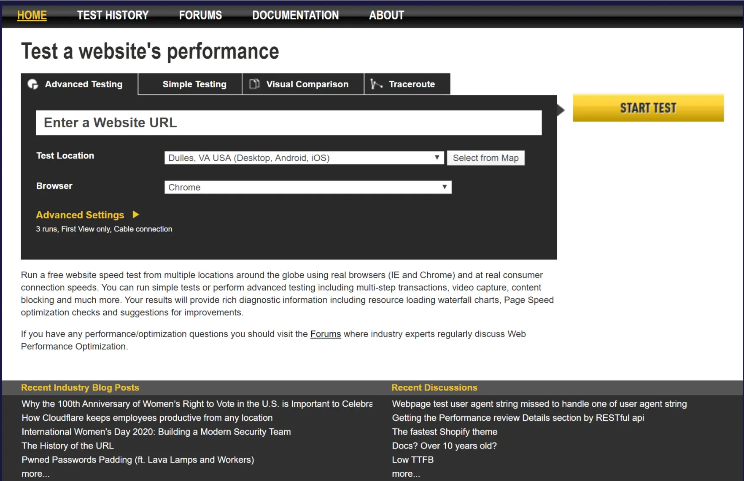The width and height of the screenshot is (744, 481).
Task: Click 'more...' under Recent Industry Blog Posts
Action: (35, 473)
